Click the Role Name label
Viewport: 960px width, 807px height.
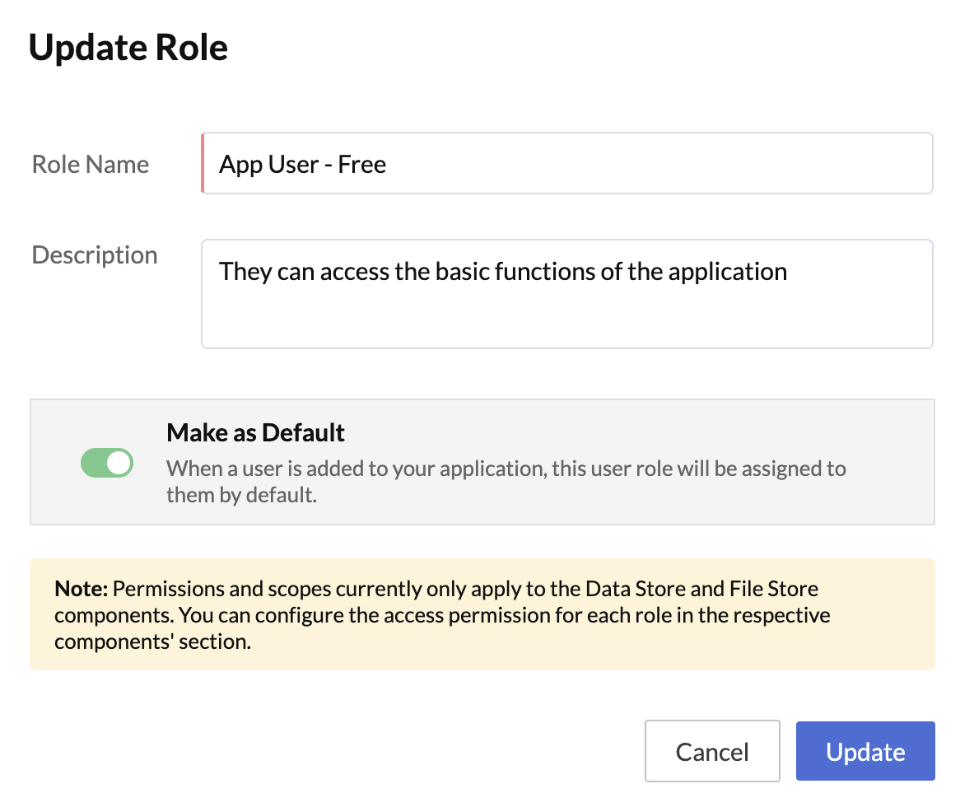(90, 164)
